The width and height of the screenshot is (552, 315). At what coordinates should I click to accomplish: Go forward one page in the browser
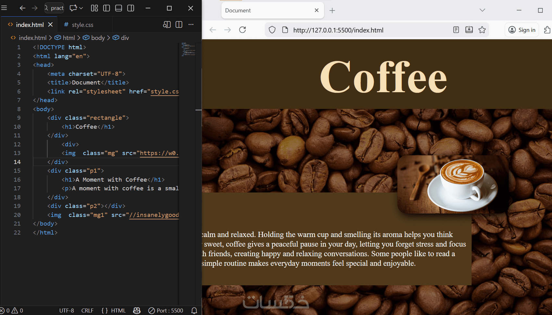228,30
